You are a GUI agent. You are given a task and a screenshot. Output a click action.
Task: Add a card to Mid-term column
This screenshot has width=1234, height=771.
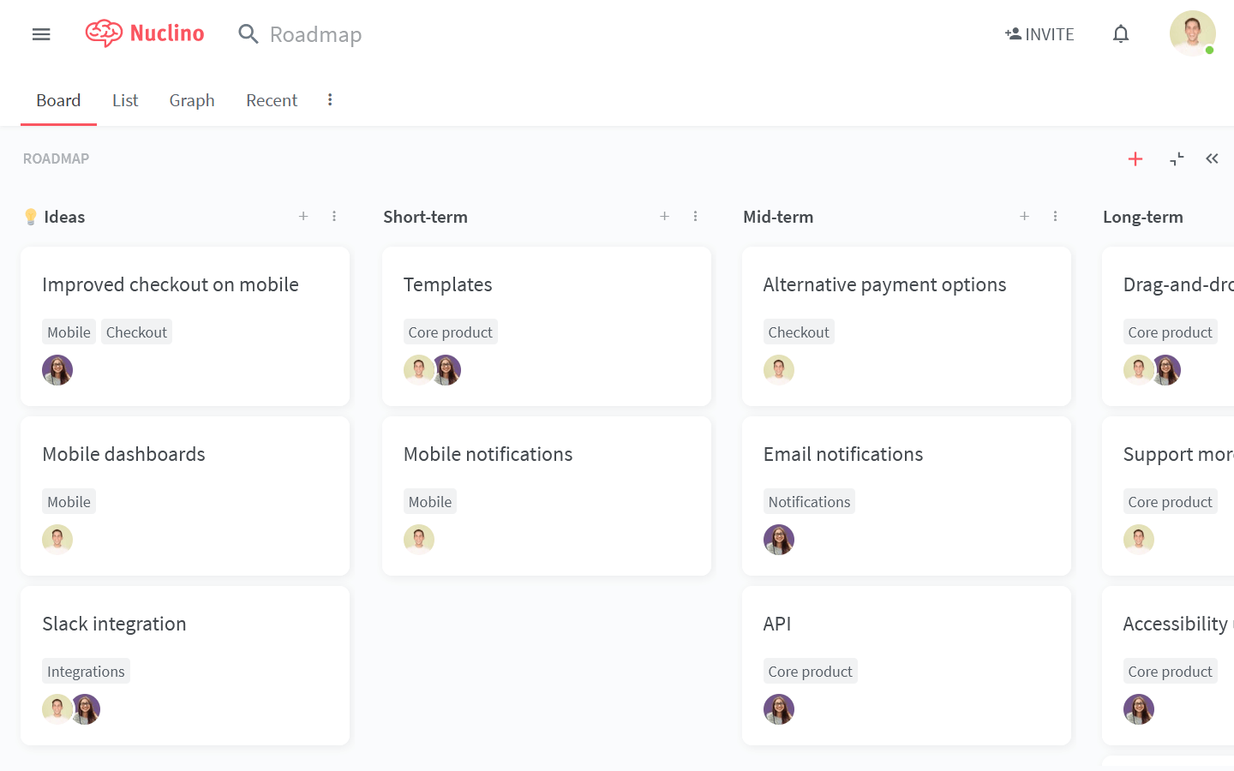[1024, 217]
